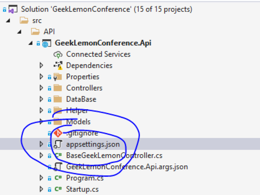Click the Visual Studio solution icon
Screen dimensions: 260x195
[x=13, y=10]
